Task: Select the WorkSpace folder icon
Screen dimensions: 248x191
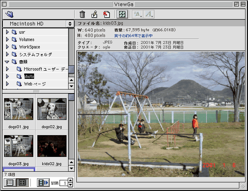Action: (x=14, y=47)
